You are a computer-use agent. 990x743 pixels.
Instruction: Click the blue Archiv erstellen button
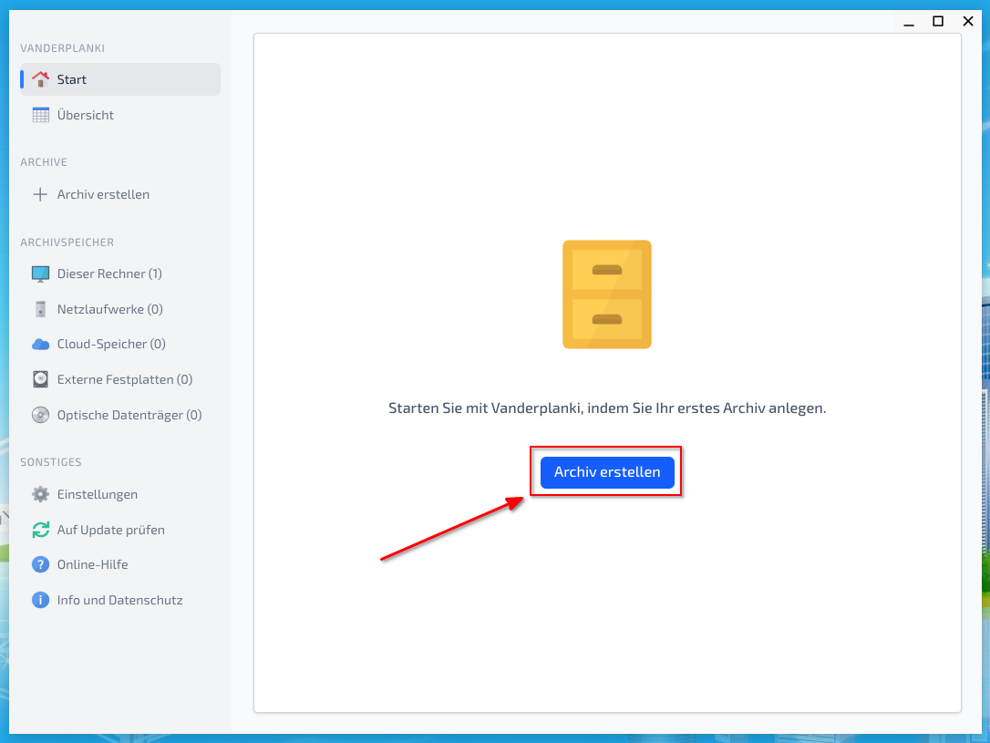(607, 472)
